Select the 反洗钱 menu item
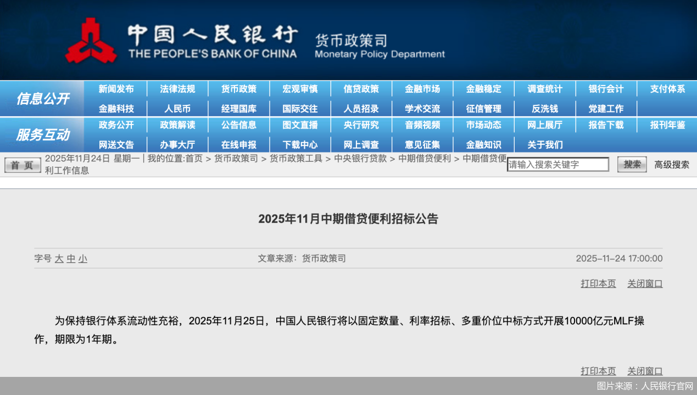Screen dimensions: 697x395 pos(545,109)
